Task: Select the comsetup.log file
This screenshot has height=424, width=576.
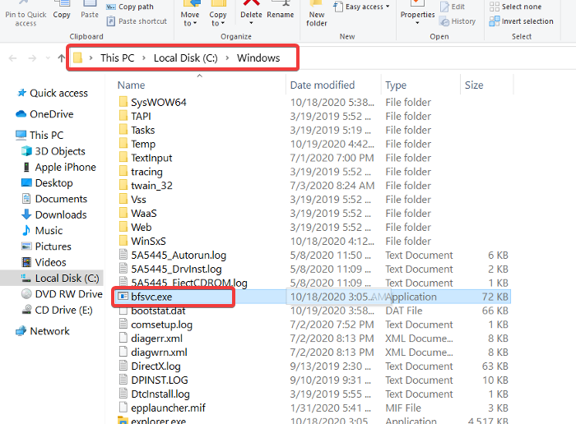Action: [156, 325]
